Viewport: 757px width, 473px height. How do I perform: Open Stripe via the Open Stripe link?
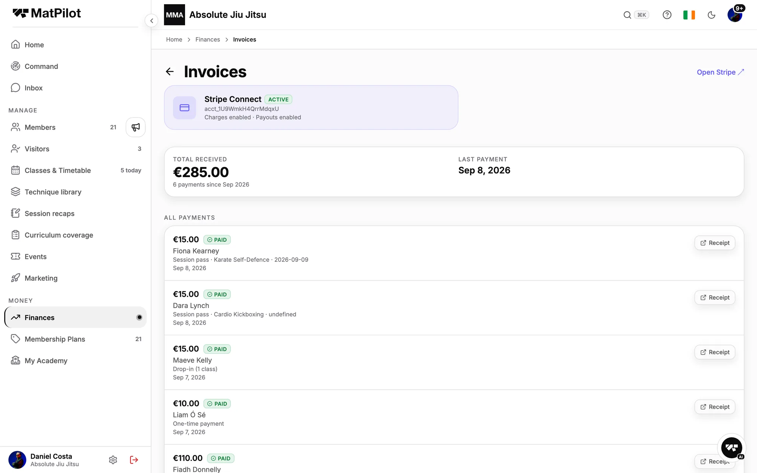(720, 72)
